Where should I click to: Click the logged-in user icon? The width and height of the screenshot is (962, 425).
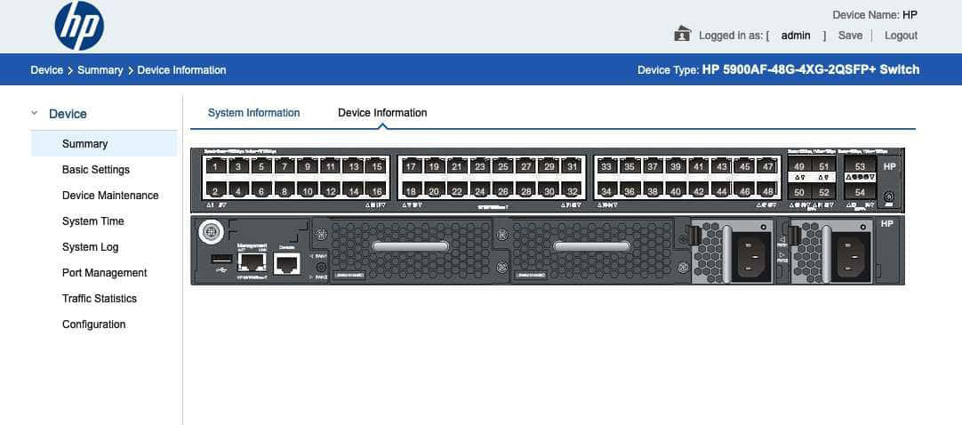(x=683, y=35)
